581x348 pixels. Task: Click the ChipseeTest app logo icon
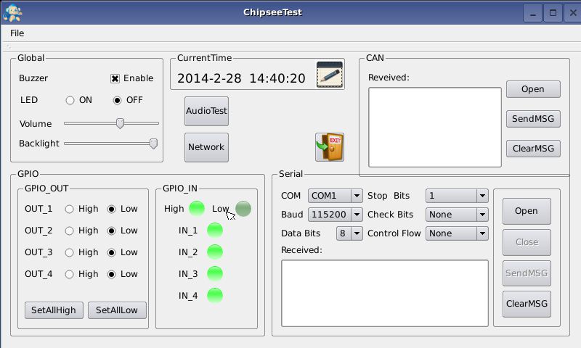point(12,13)
